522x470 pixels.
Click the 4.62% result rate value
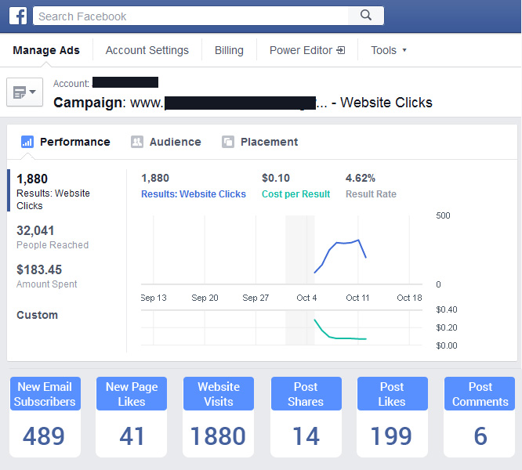[361, 178]
